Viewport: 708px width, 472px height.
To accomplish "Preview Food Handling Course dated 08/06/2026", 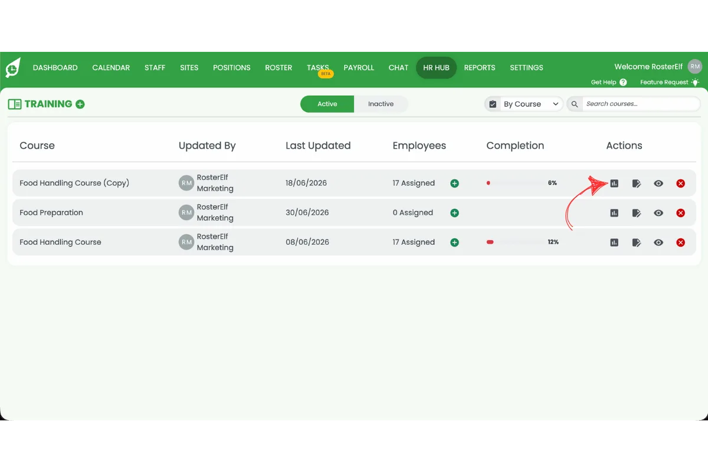I will coord(658,242).
